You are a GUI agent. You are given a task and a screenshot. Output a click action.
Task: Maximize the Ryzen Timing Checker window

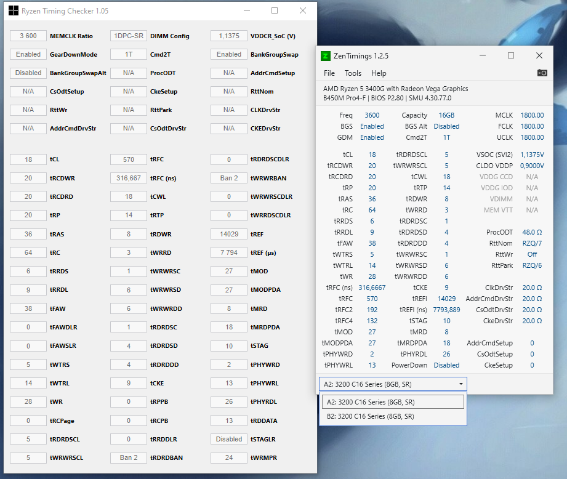tap(275, 11)
